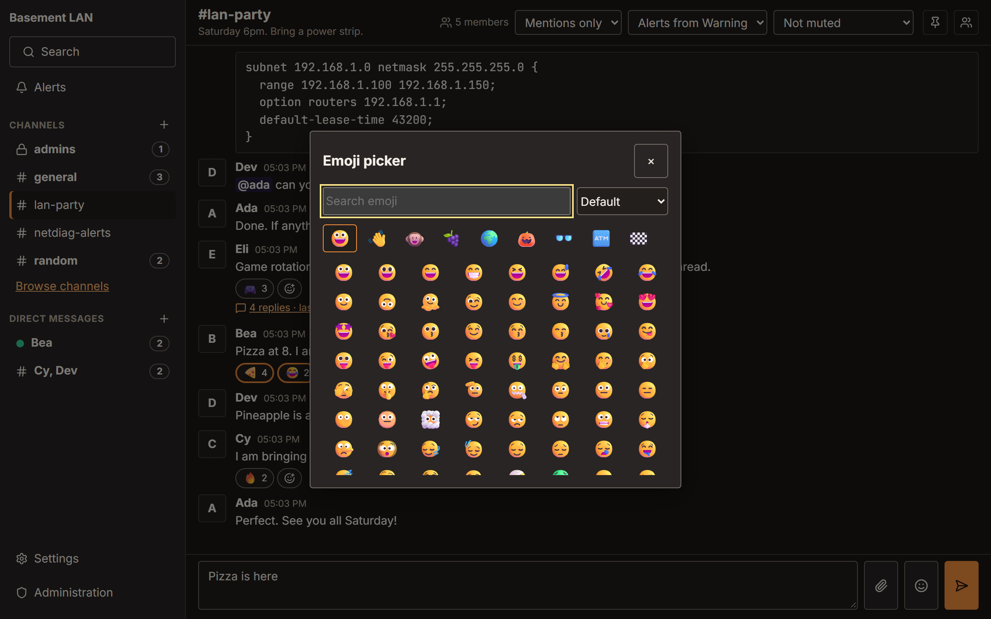Screen dimensions: 991x619
Task: Insert the money-mouth face emoji
Action: pyautogui.click(x=517, y=361)
